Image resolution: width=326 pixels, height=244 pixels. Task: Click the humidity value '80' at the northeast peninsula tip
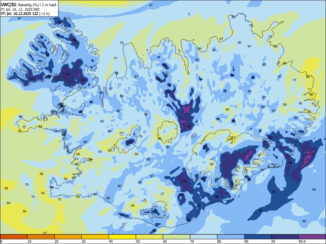[233, 17]
